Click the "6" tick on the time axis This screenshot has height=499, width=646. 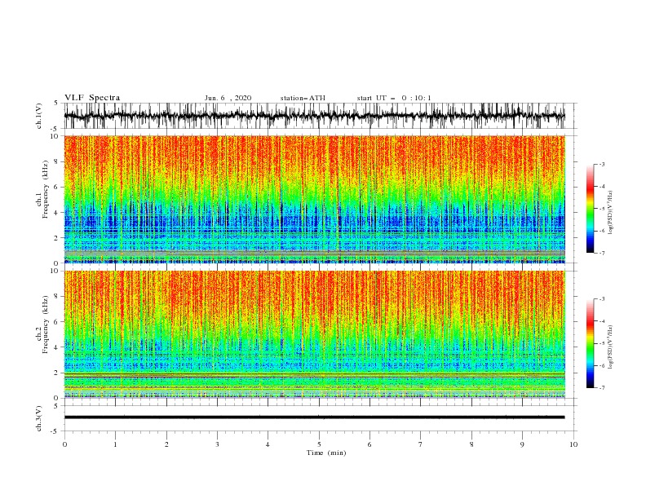369,444
